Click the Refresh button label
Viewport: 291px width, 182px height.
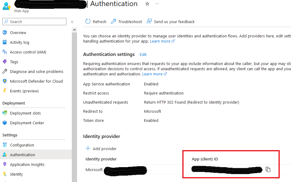point(100,22)
